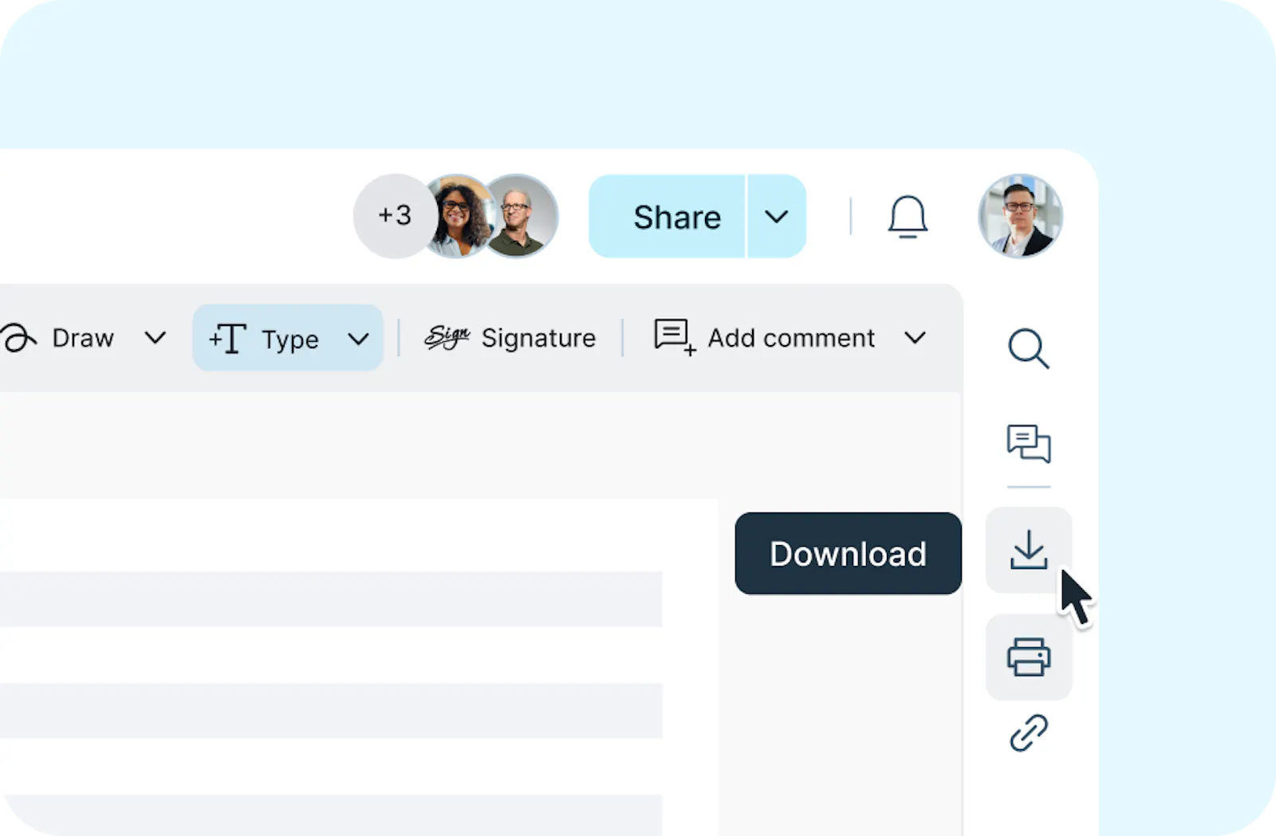Open notifications with the bell icon
Screen dimensions: 1276x836
pos(907,216)
